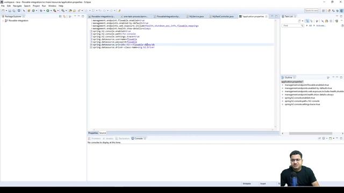Open Debug button dropdown arrow
The height and width of the screenshot is (193, 344).
pyautogui.click(x=44, y=11)
